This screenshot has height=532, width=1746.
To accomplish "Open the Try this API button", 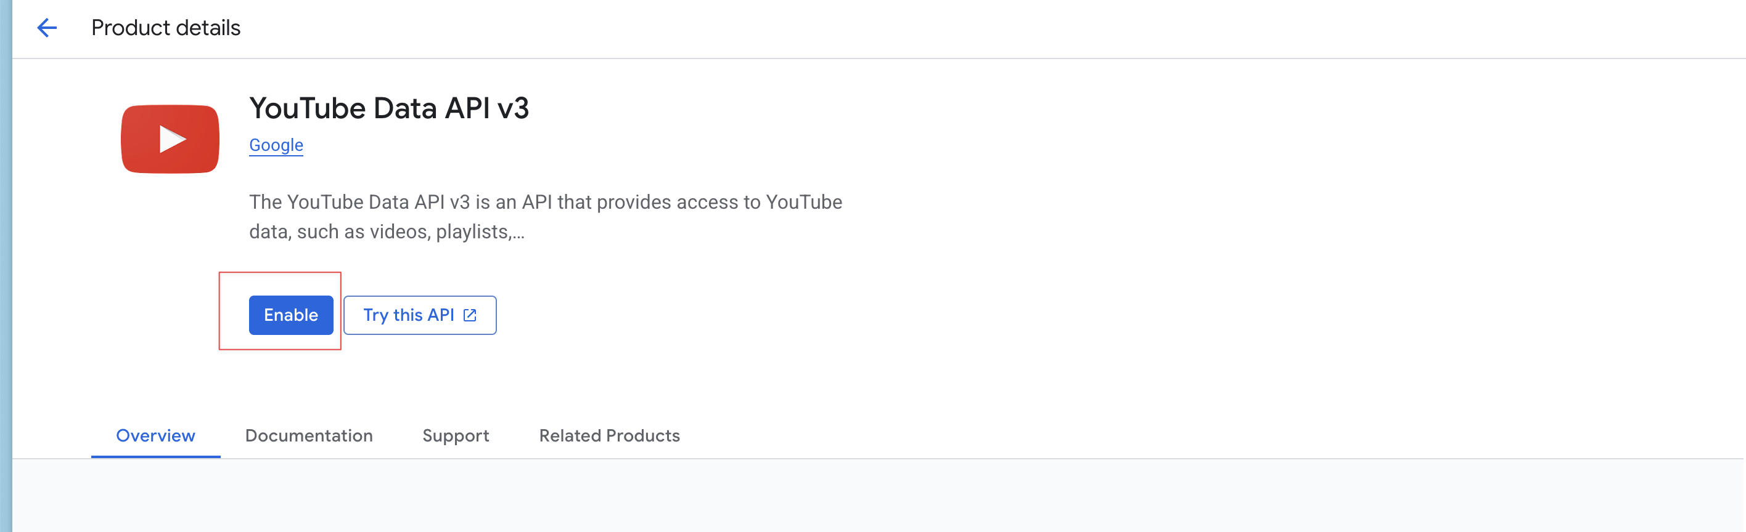I will tap(420, 315).
